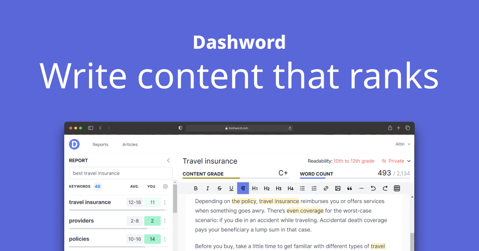The height and width of the screenshot is (251, 479).
Task: Open keyword settings with the gear icon
Action: point(165,186)
